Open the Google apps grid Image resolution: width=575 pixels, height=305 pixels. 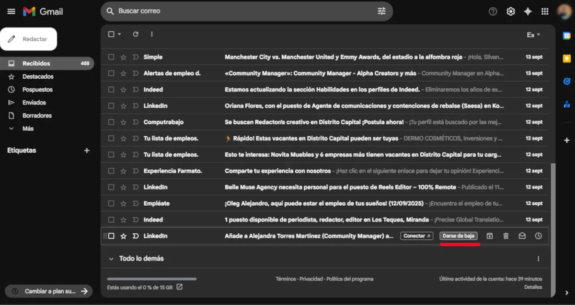tap(545, 11)
